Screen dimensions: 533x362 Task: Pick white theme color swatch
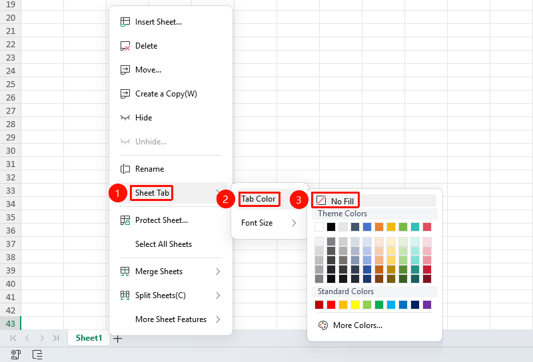point(319,227)
